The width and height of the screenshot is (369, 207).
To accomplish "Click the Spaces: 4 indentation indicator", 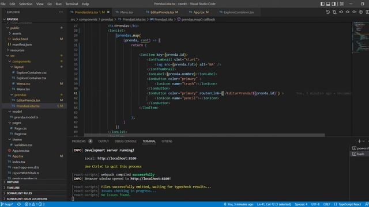I will click(301, 205).
